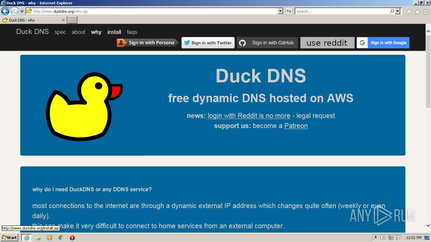Viewport: 431px width, 242px height.
Task: Click the IE Back arrow button
Action: pos(5,11)
